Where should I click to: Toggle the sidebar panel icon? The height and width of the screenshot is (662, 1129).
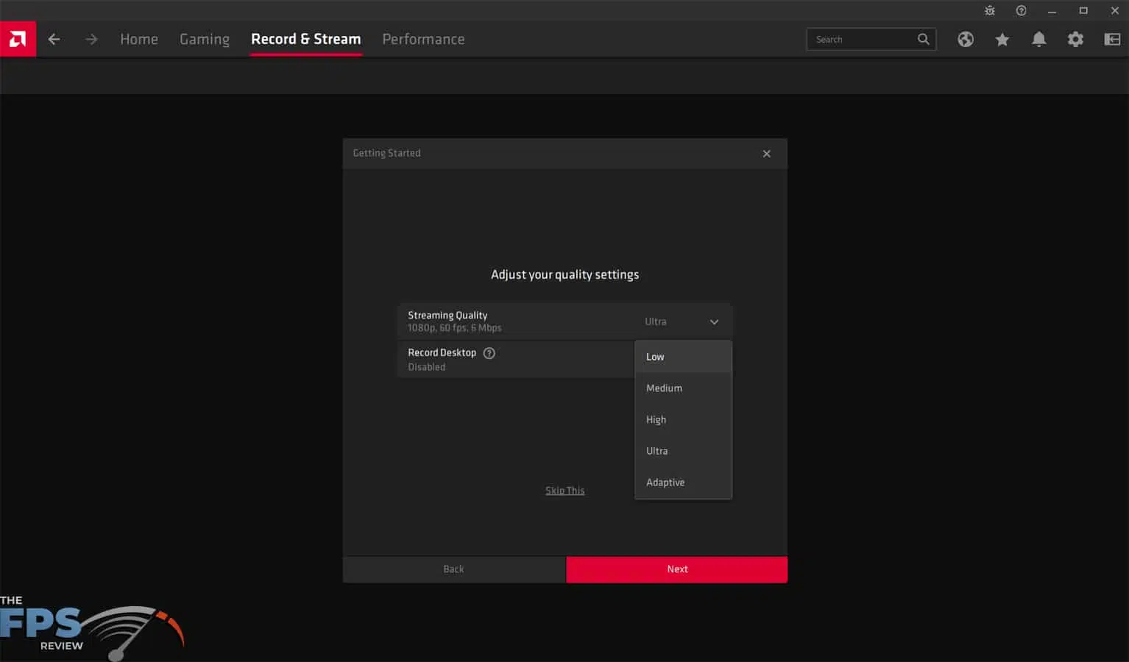[1112, 40]
